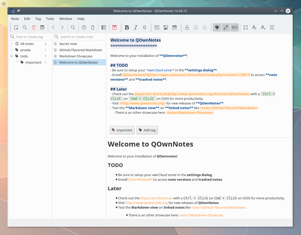The width and height of the screenshot is (301, 235).
Task: Click QOwnNotes app icon in title bar
Action: pos(12,11)
